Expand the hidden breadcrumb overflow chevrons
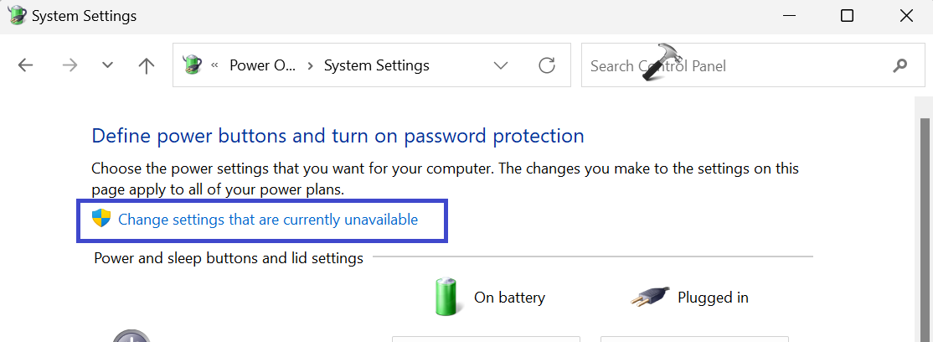 coord(215,65)
